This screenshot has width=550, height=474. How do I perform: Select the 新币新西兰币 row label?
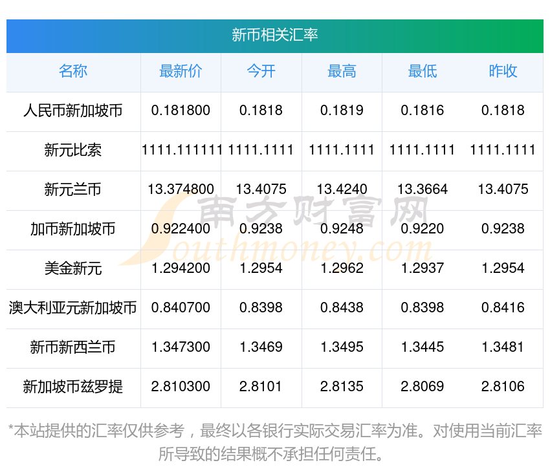(73, 348)
